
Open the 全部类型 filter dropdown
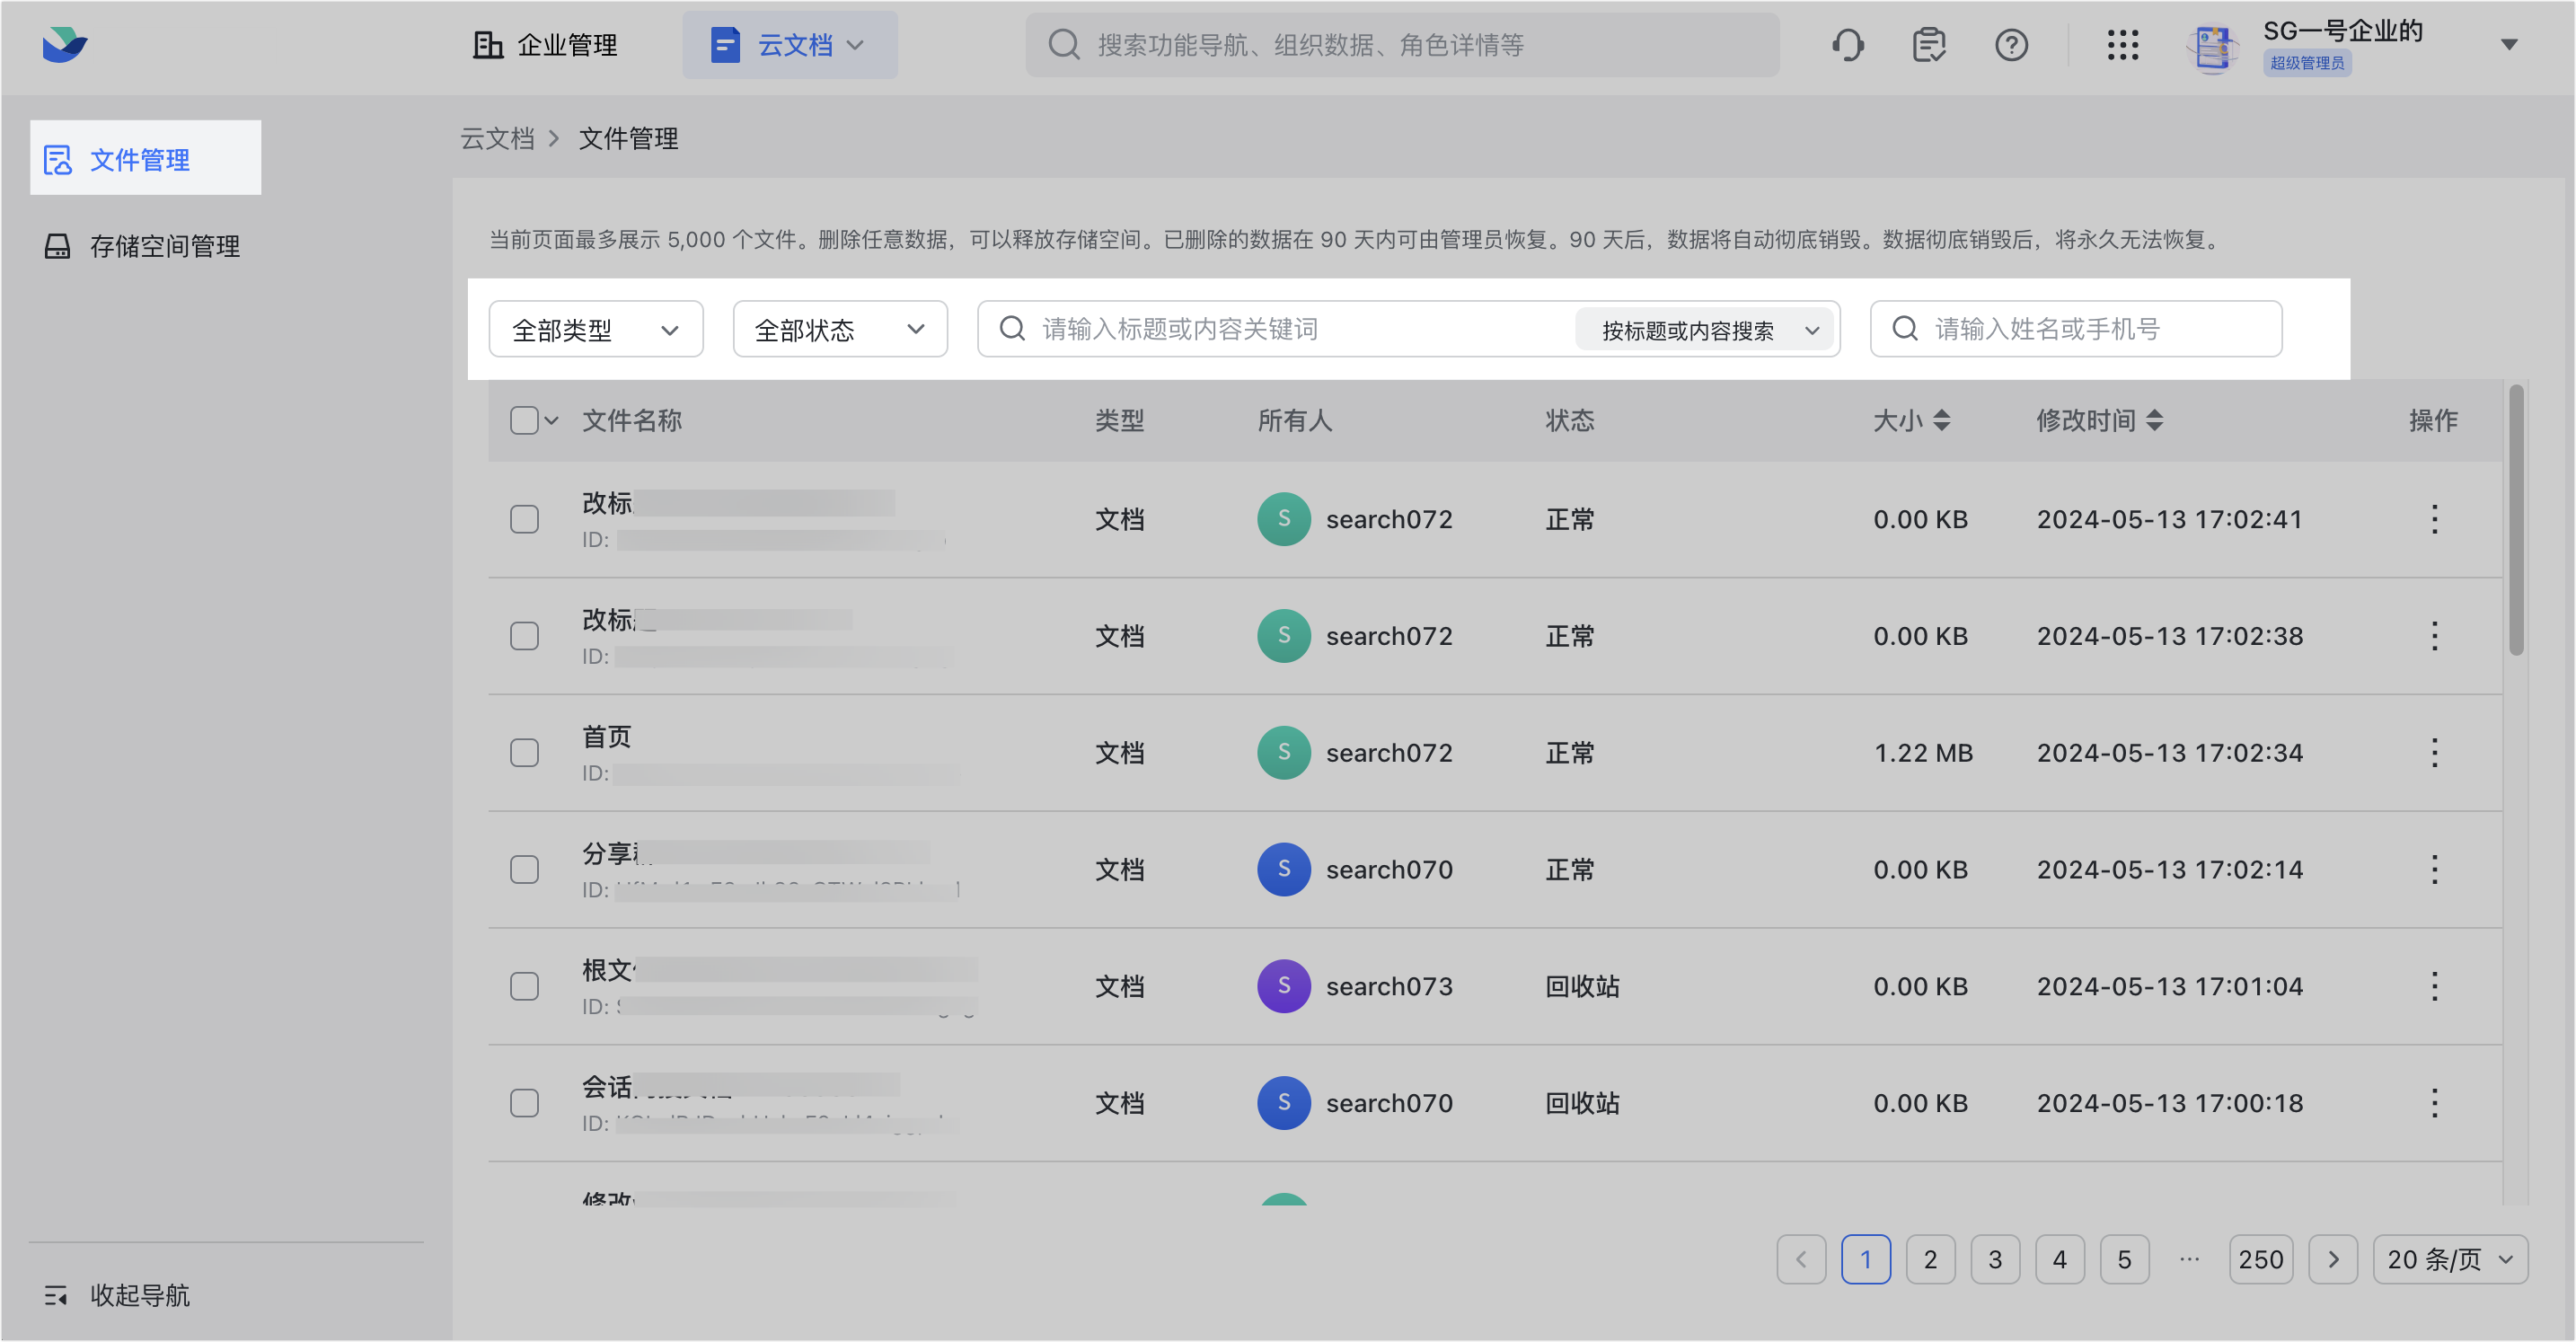[x=596, y=329]
